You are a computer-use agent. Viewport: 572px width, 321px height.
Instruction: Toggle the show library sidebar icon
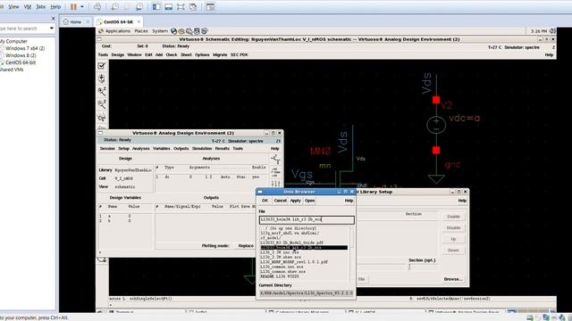click(156, 6)
